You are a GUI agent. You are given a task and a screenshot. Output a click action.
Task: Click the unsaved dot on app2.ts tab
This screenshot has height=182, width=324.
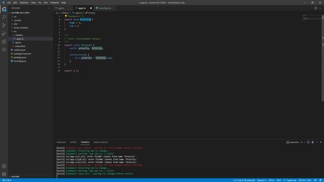click(91, 8)
